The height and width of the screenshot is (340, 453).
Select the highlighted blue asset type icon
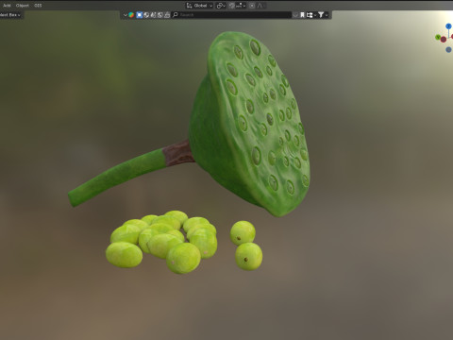coord(140,15)
